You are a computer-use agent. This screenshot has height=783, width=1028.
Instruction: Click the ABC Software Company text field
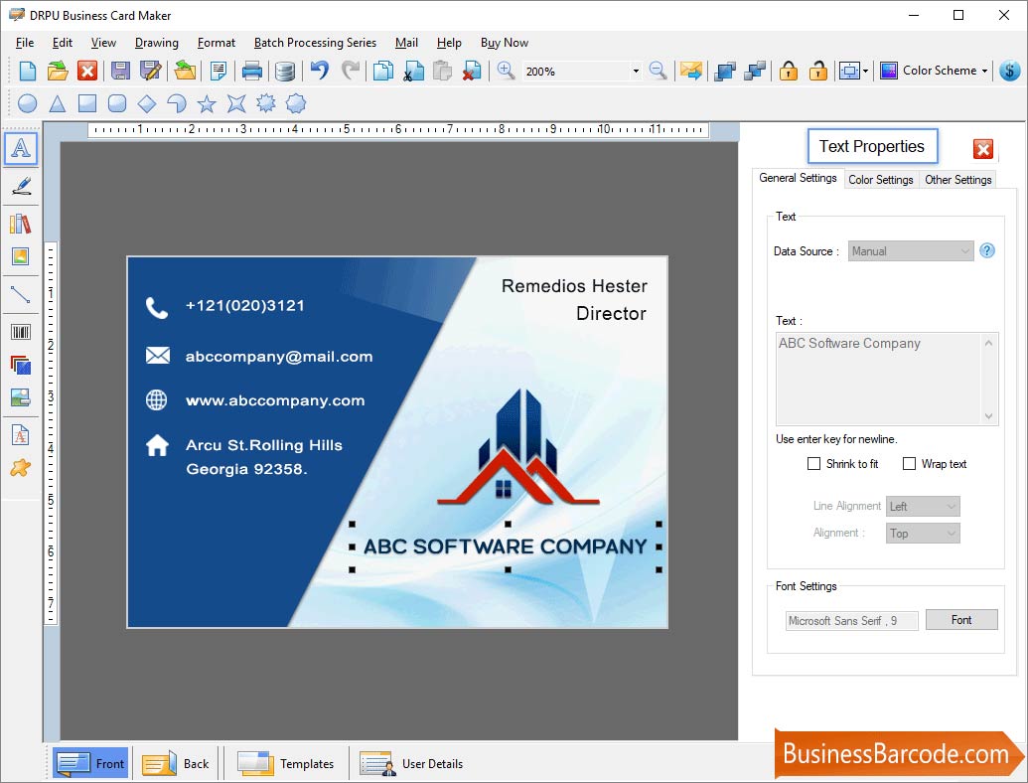pos(886,379)
